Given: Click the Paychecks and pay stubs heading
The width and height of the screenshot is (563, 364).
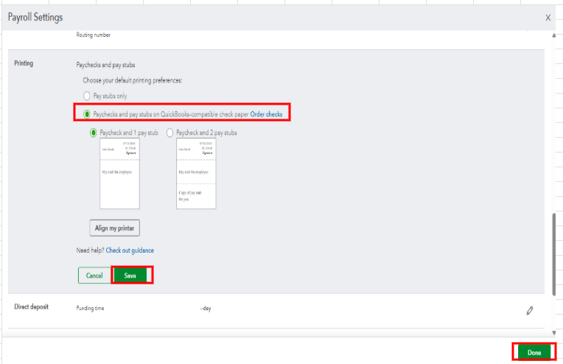Looking at the screenshot, I should (x=105, y=65).
